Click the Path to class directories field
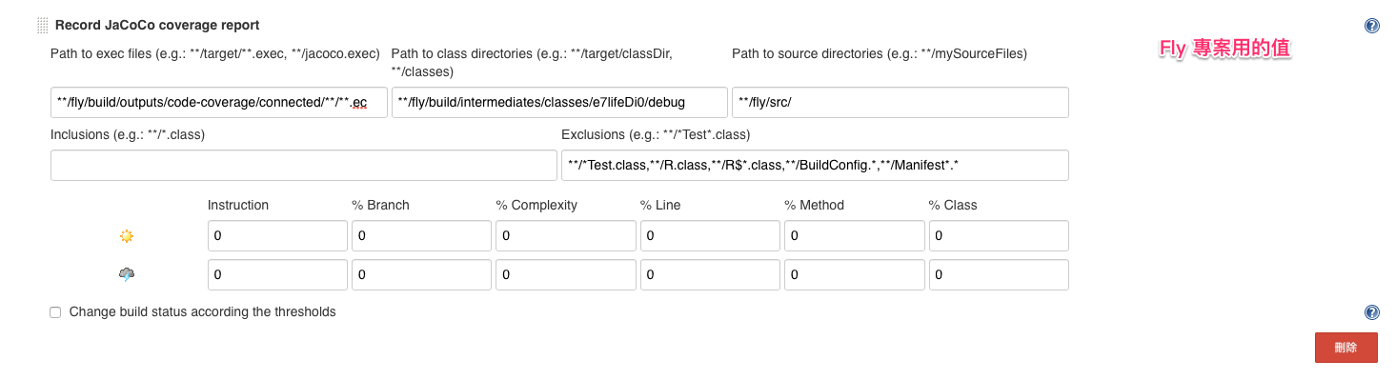 click(559, 103)
